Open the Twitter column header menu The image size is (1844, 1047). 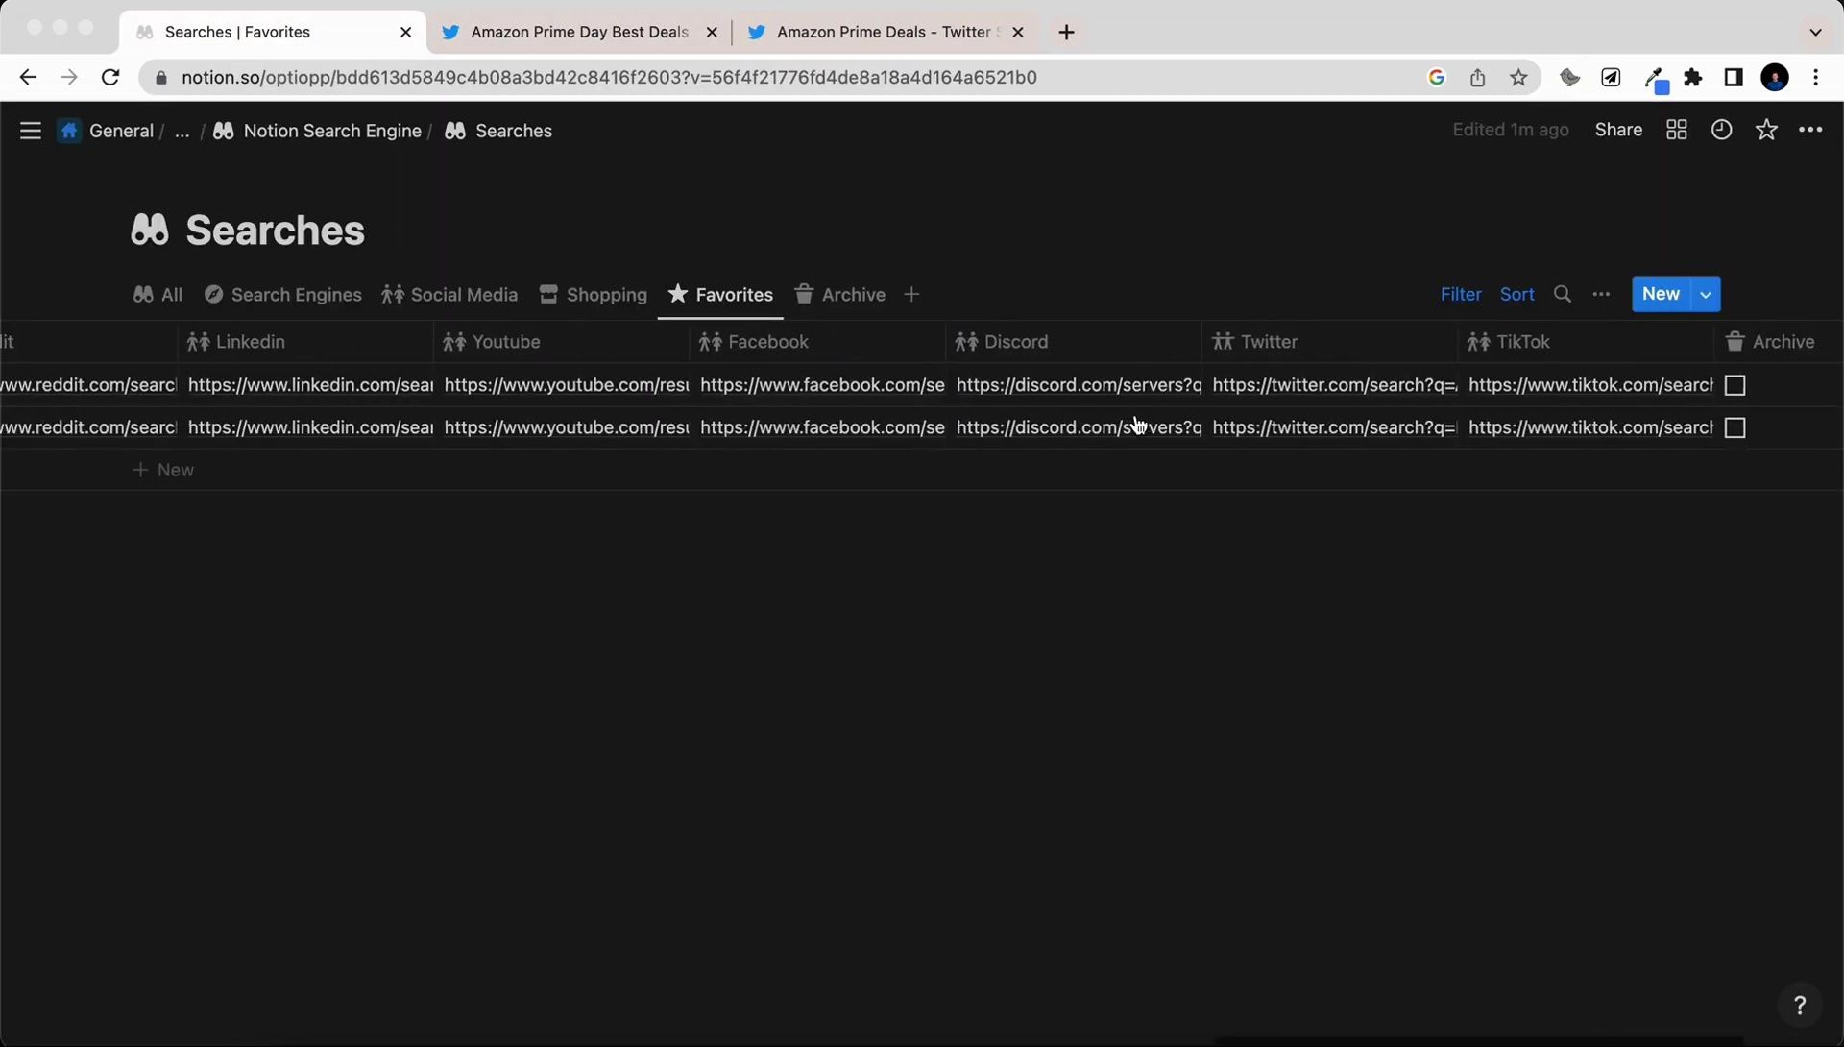(1330, 342)
